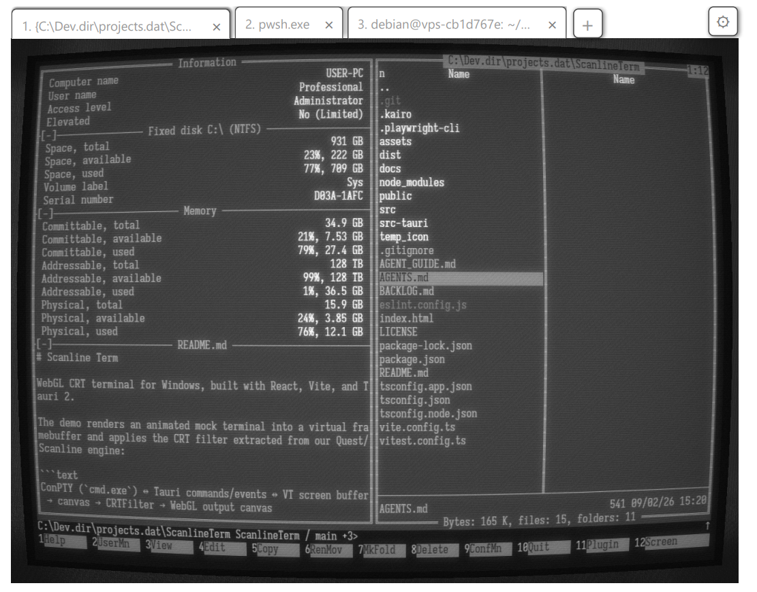Close the first ScanlineTerm tab
This screenshot has width=757, height=592.
[x=216, y=27]
